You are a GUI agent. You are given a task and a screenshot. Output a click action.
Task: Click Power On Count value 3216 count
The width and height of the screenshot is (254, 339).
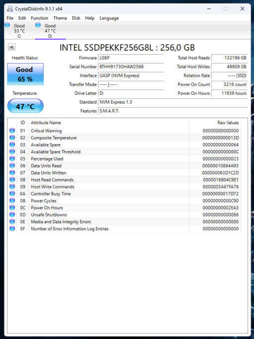pos(230,85)
